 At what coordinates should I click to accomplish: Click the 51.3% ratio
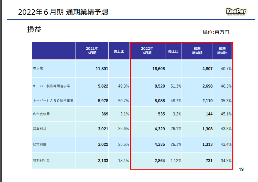[176, 86]
